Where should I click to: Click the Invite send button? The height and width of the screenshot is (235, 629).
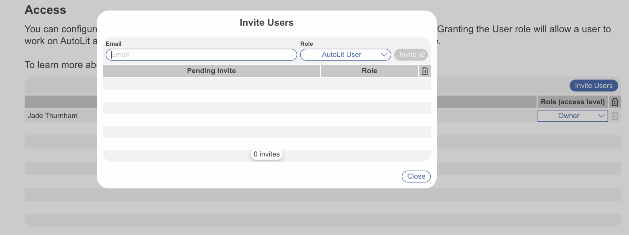[411, 55]
